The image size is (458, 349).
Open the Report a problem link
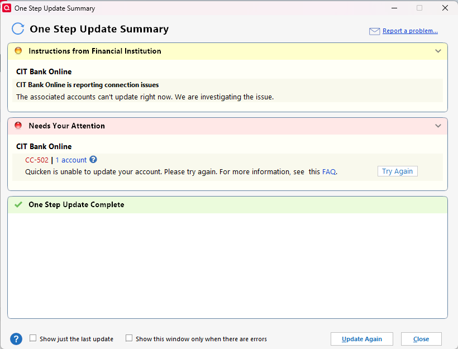point(410,31)
